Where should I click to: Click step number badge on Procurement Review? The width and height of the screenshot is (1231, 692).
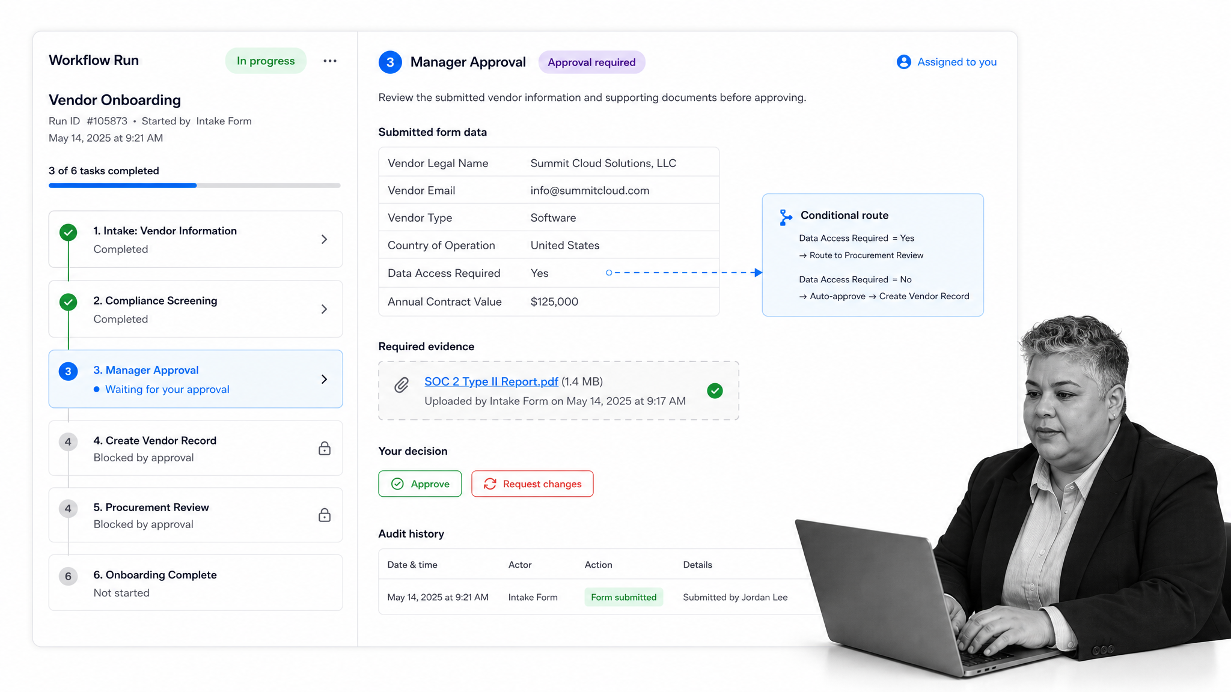68,508
